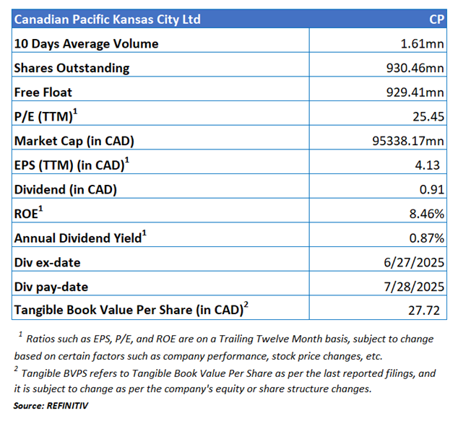The width and height of the screenshot is (458, 421).
Task: Click the value 930.46mn
Action: pos(415,69)
